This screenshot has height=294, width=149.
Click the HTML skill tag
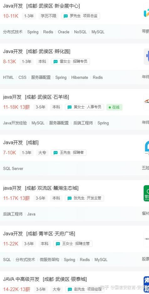click(x=8, y=77)
